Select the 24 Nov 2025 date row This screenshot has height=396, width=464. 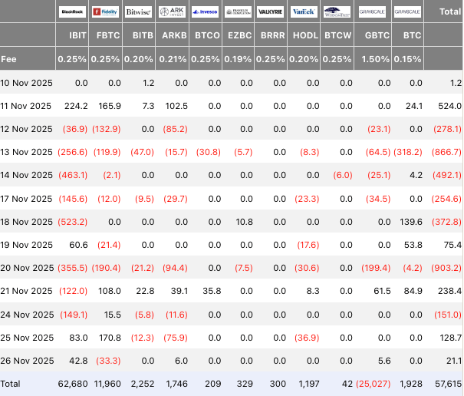click(231, 314)
